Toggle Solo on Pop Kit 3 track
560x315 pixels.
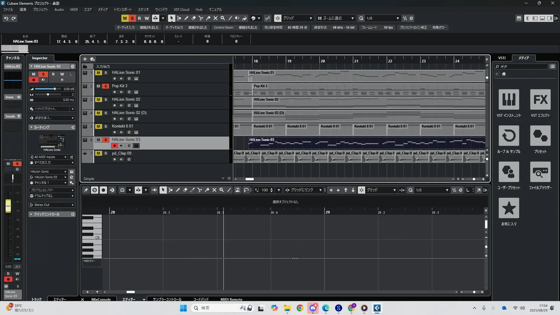pyautogui.click(x=106, y=86)
